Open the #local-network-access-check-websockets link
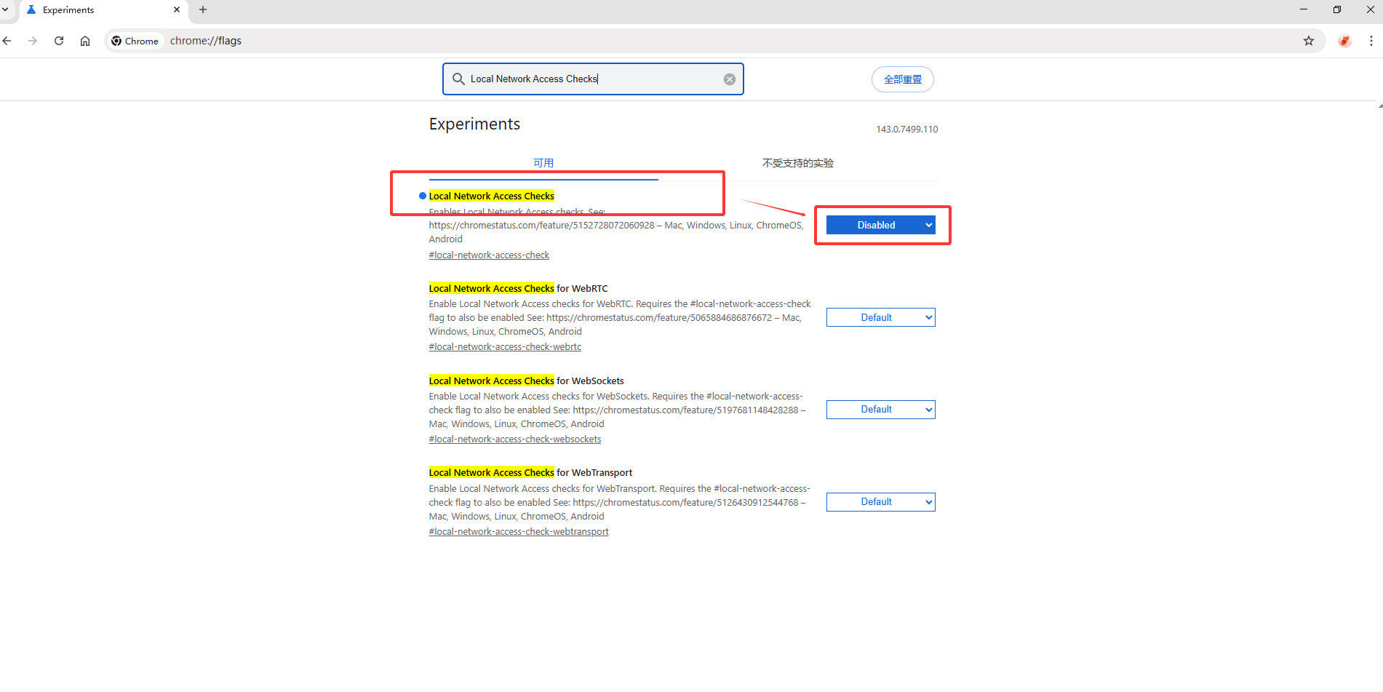 (515, 440)
